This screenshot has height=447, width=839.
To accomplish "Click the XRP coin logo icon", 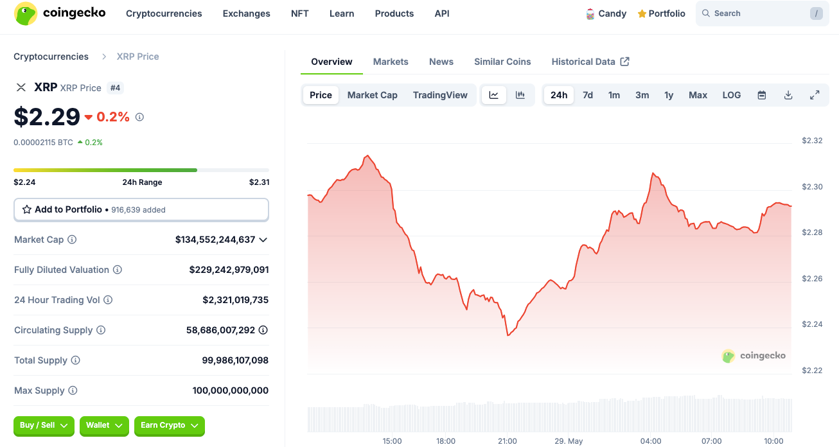I will [21, 87].
